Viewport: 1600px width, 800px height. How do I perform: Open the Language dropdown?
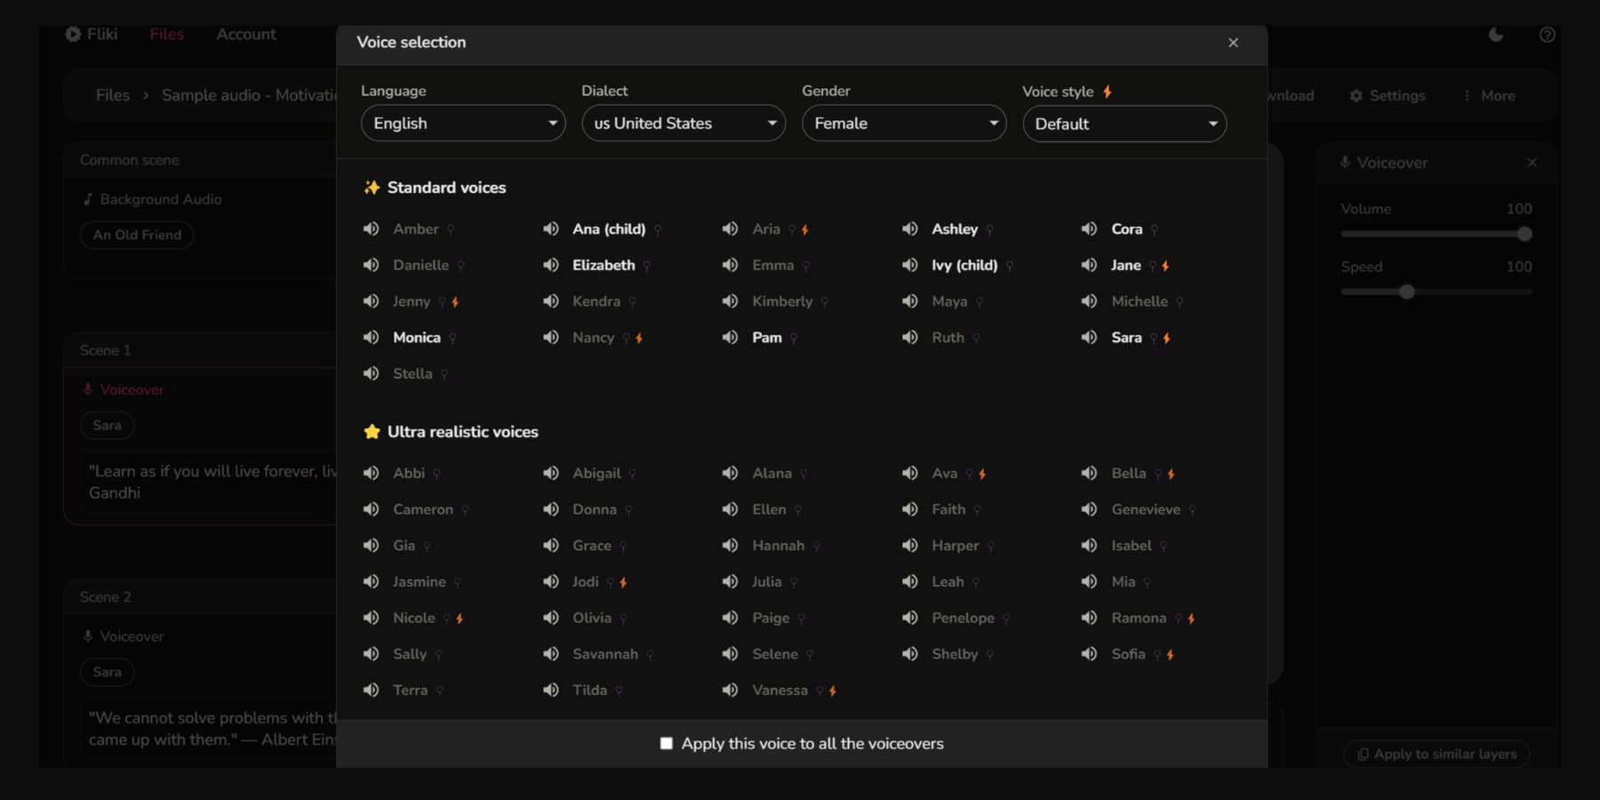click(463, 124)
